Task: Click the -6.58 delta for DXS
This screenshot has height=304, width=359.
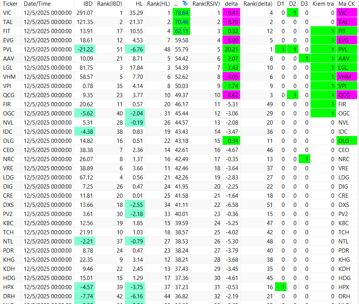Action: [x=232, y=205]
